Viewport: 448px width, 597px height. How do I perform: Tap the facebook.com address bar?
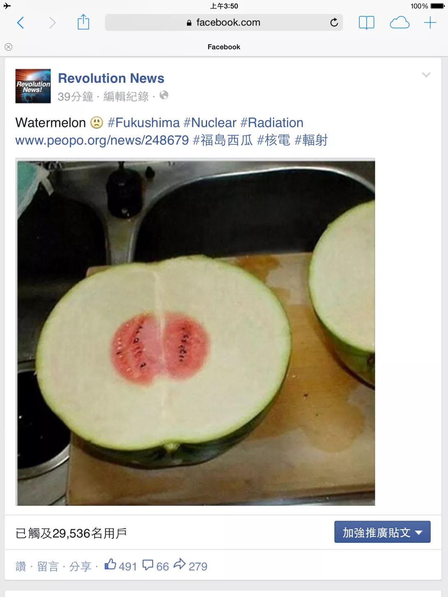pos(224,23)
